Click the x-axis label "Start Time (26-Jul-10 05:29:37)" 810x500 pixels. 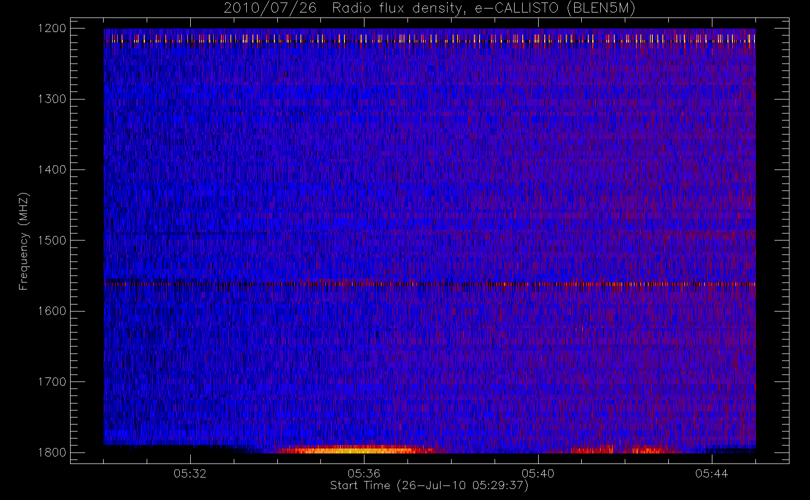click(429, 485)
